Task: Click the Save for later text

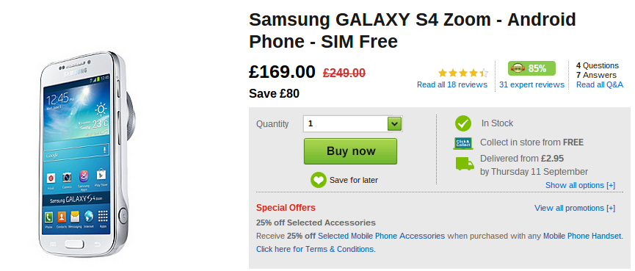Action: 354,180
